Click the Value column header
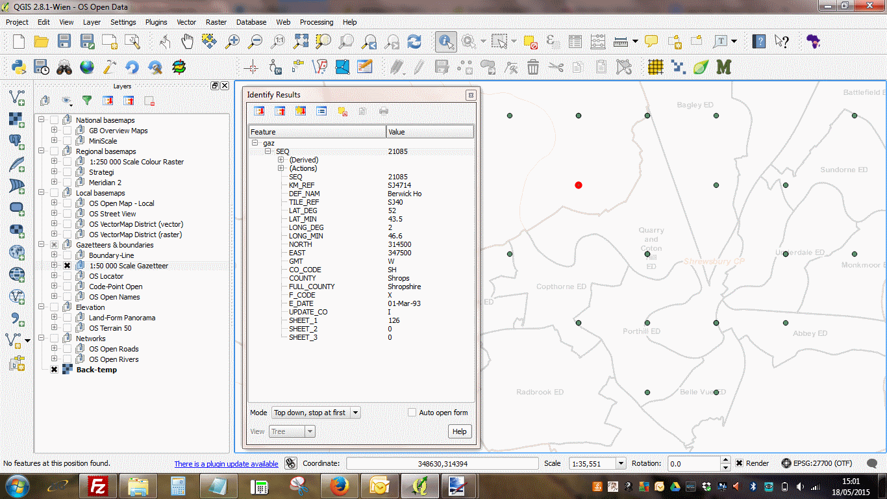Image resolution: width=887 pixels, height=499 pixels. coord(430,132)
